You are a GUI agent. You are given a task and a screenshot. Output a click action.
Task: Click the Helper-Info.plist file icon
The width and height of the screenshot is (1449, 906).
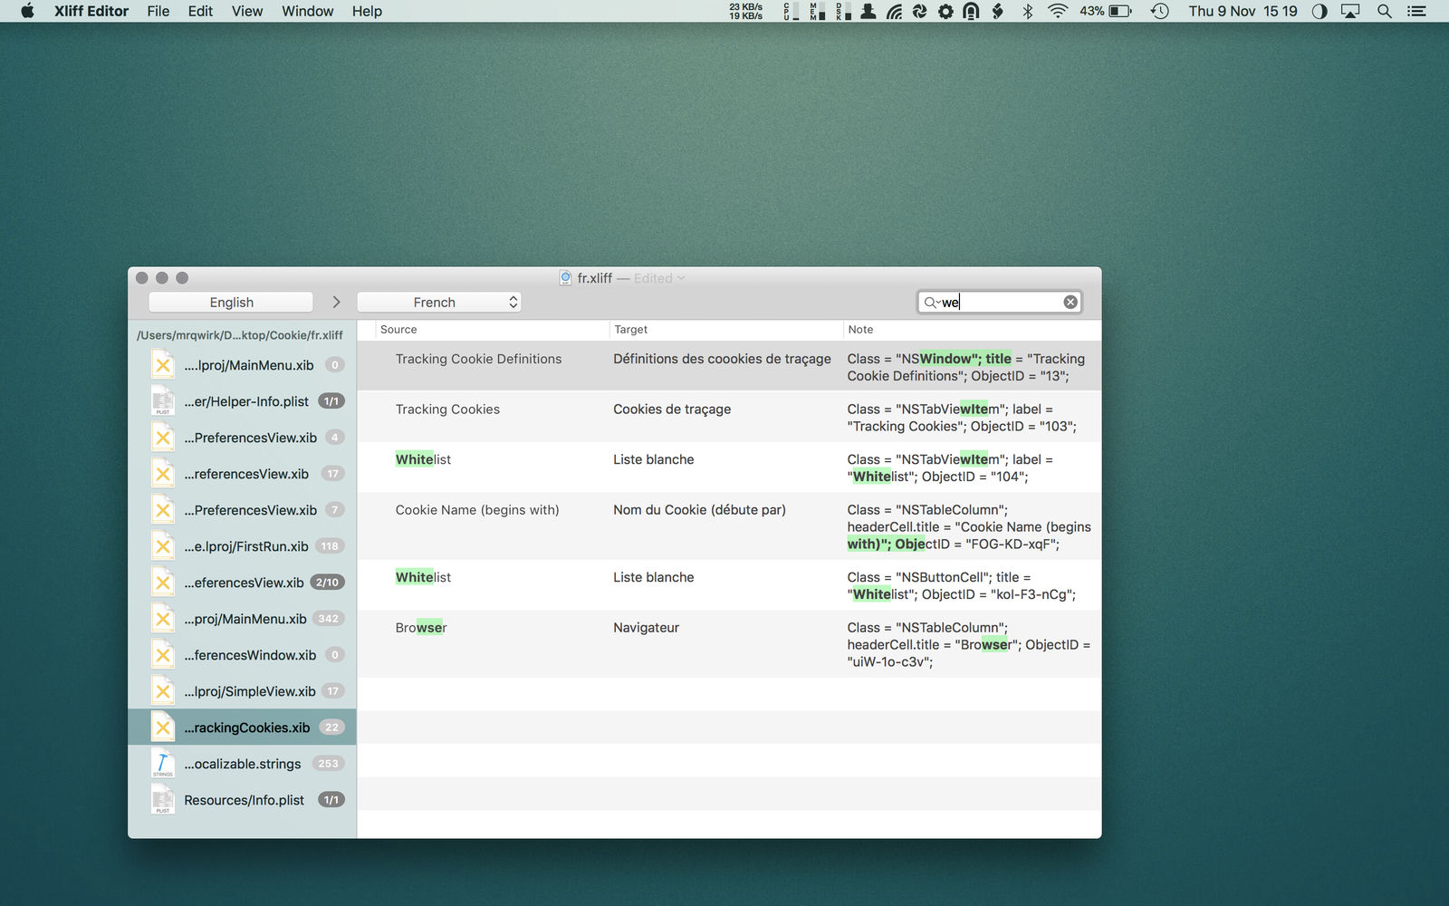(163, 401)
